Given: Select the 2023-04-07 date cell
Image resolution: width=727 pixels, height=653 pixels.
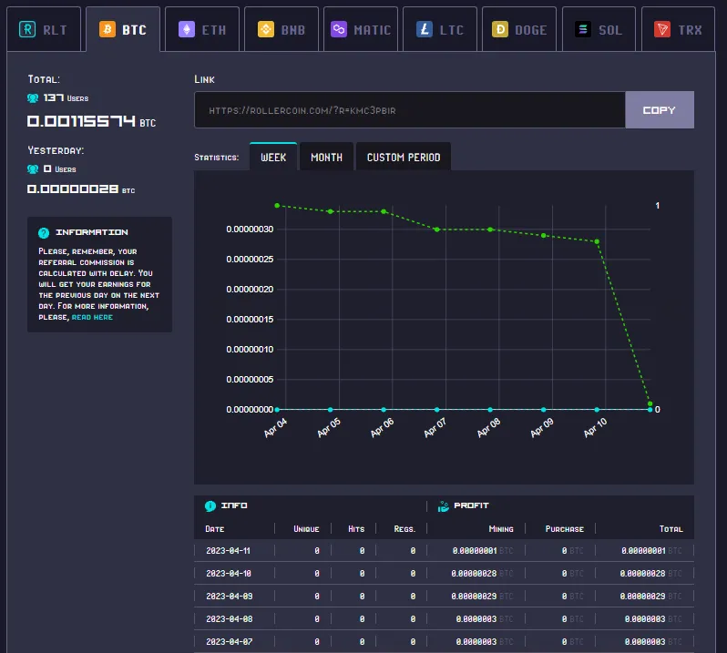Looking at the screenshot, I should (229, 641).
